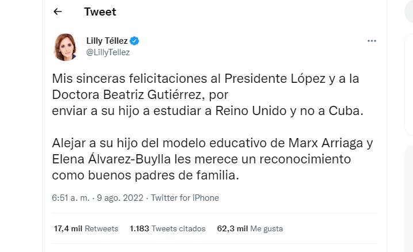The height and width of the screenshot is (252, 413).
Task: Click the Tweet page heading
Action: click(100, 12)
